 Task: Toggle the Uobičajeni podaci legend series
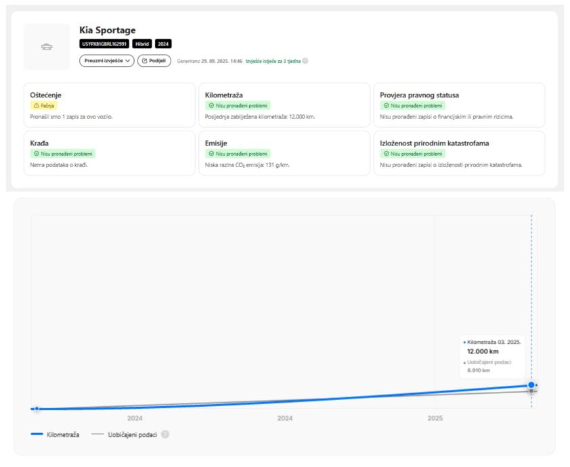tap(124, 435)
